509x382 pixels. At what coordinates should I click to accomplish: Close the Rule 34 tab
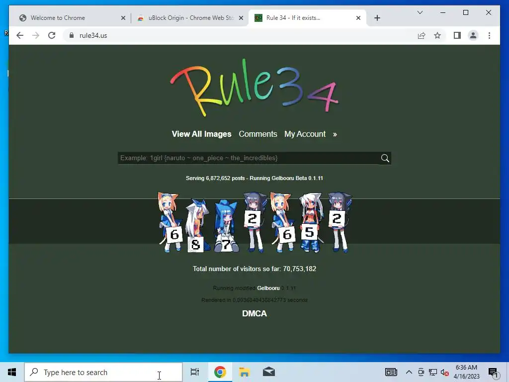358,18
